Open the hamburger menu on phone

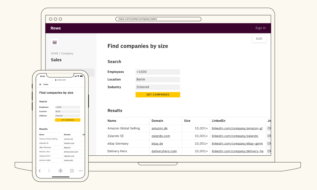click(40, 84)
